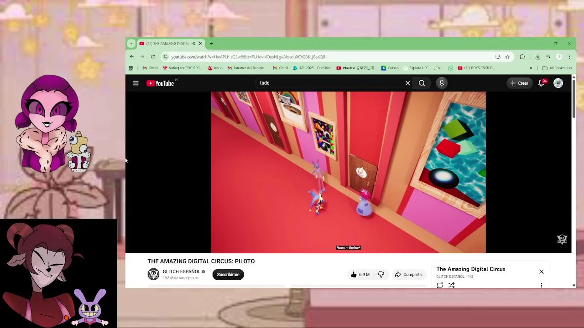Bookmark this page with the star
584x328 pixels.
click(507, 57)
